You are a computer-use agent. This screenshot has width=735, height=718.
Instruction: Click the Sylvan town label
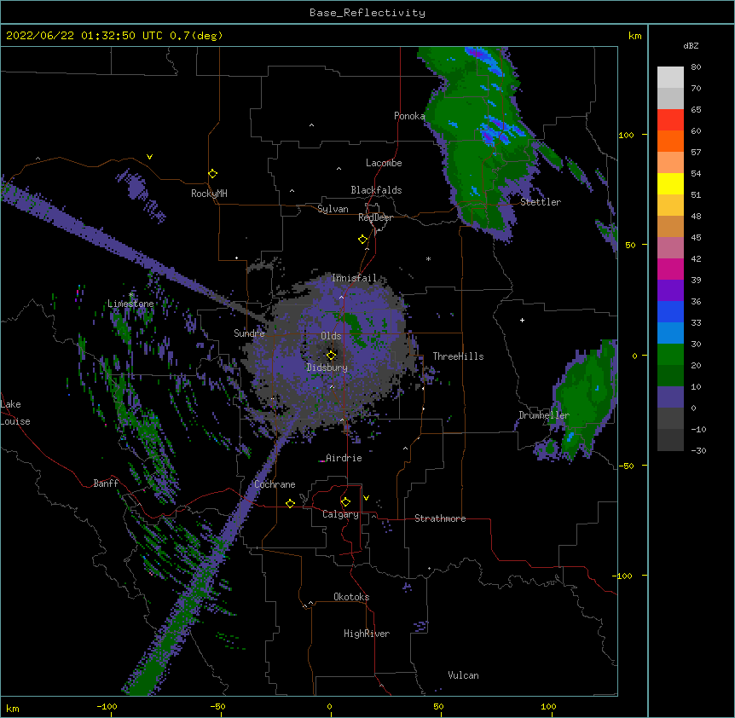(x=333, y=209)
